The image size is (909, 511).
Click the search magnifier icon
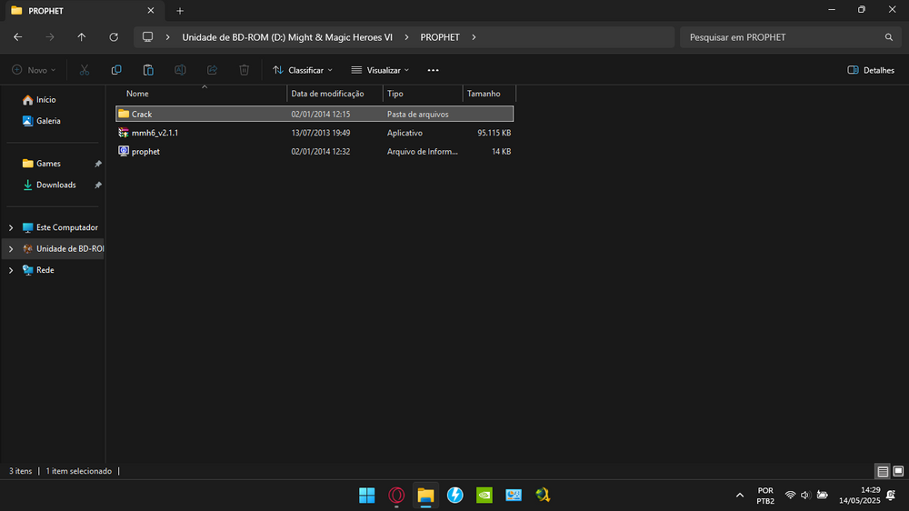pyautogui.click(x=889, y=37)
